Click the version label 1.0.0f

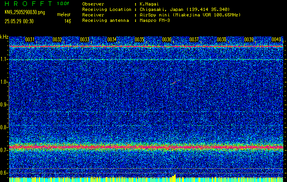(63, 4)
